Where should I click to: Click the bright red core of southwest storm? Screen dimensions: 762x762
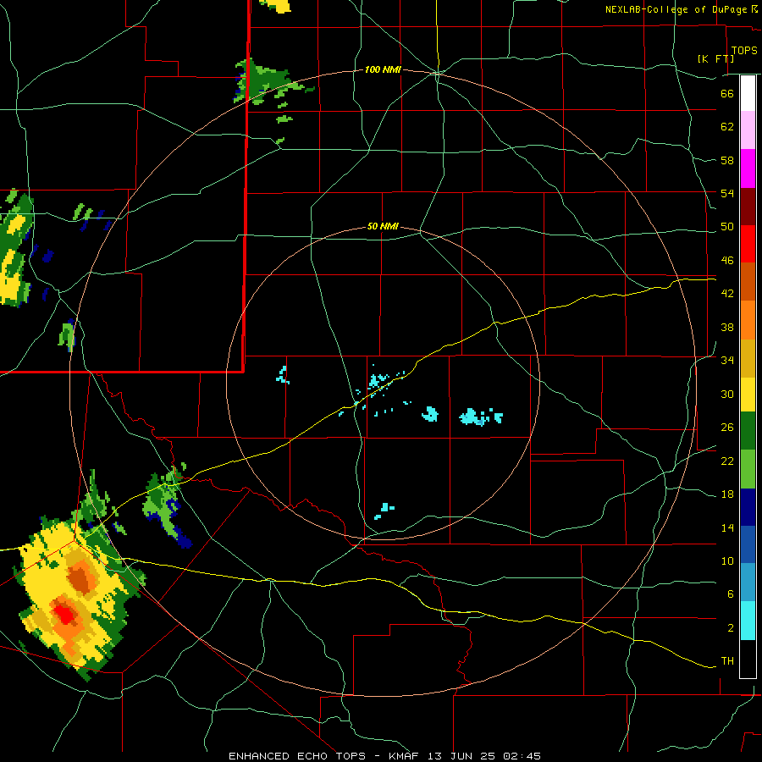click(x=64, y=614)
